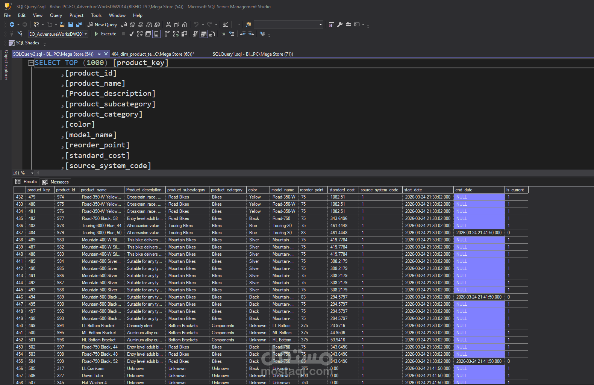Click the product_name column header
Viewport: 594px width, 385px height.
pyautogui.click(x=102, y=190)
